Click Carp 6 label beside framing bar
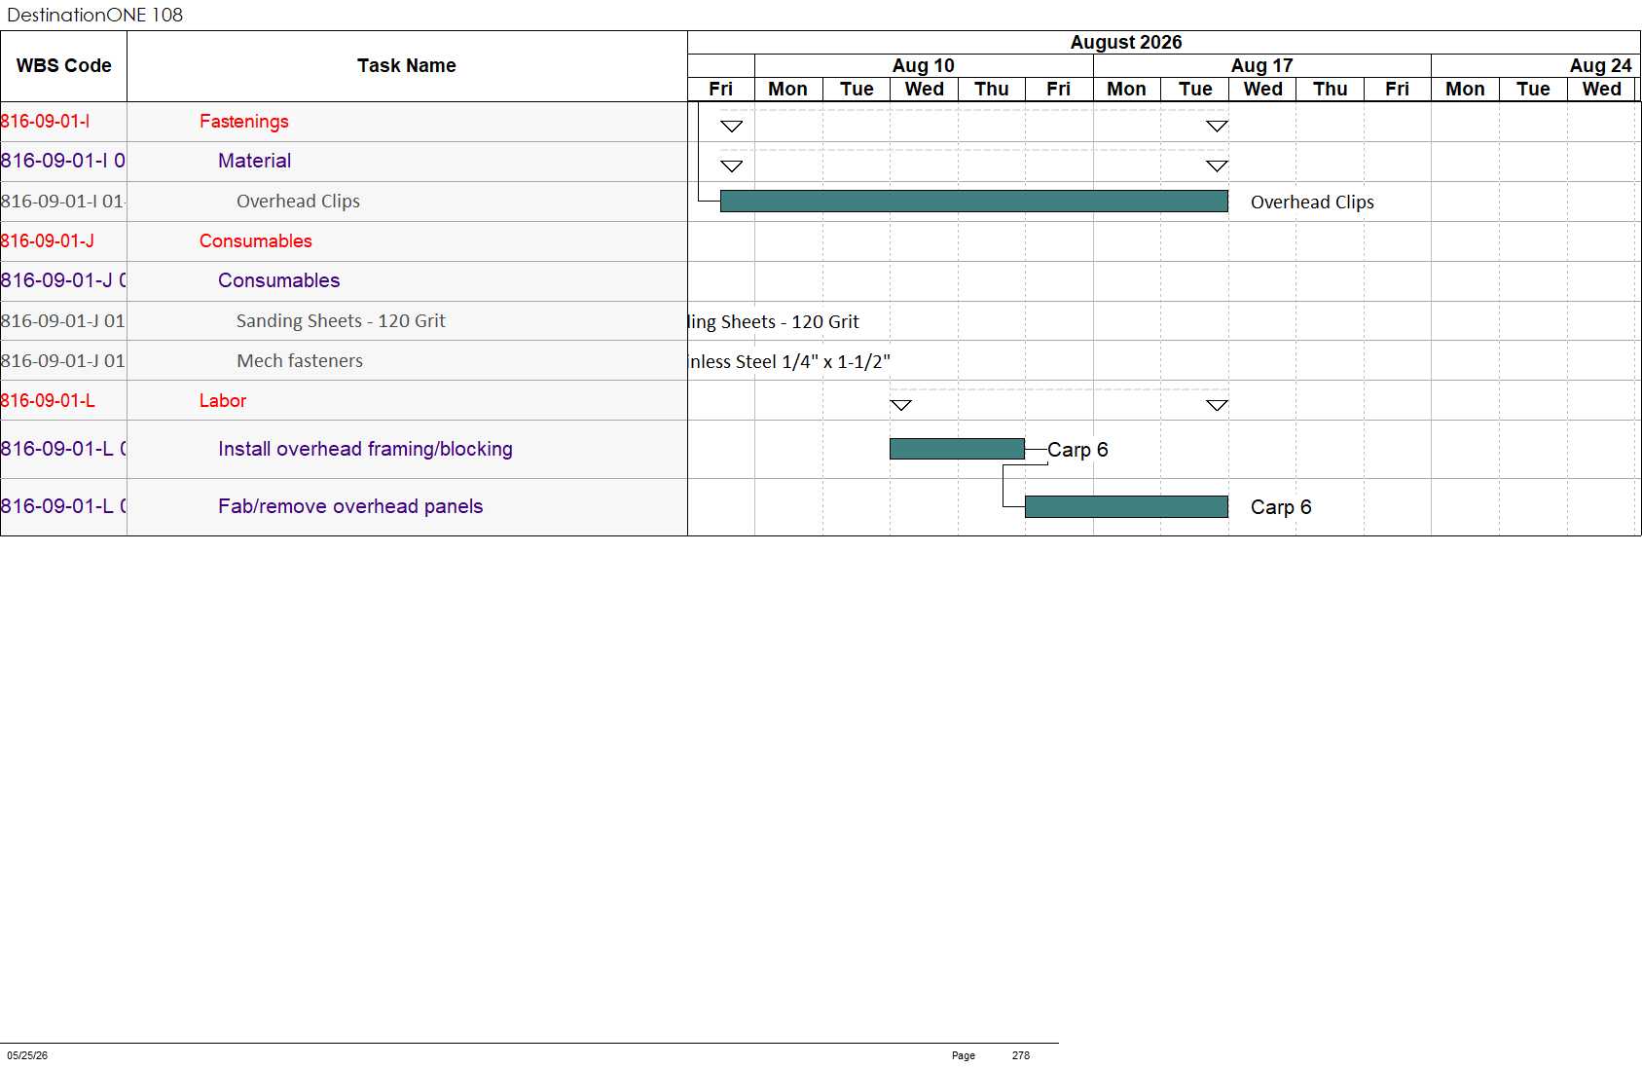This screenshot has height=1068, width=1642. click(x=1077, y=450)
